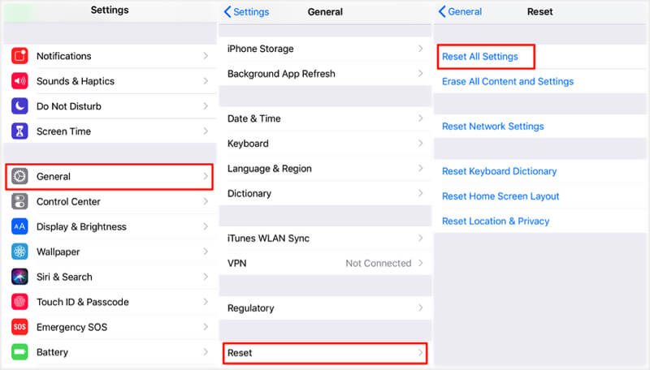Tap the Display & Brightness icon
Screen dimensions: 650x370
click(20, 226)
